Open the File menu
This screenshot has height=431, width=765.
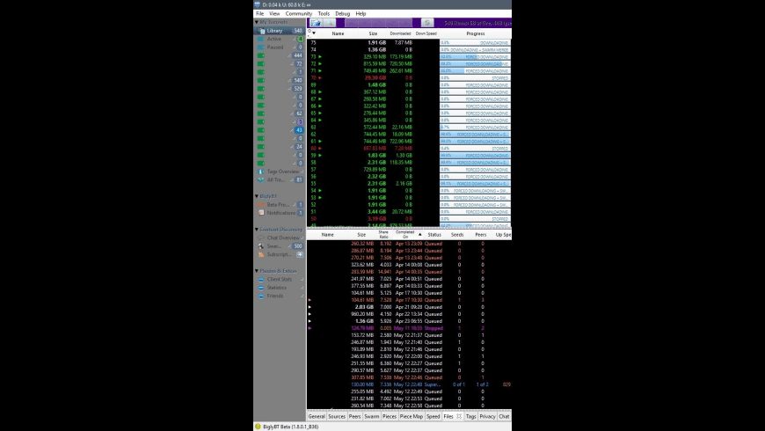[x=259, y=14]
